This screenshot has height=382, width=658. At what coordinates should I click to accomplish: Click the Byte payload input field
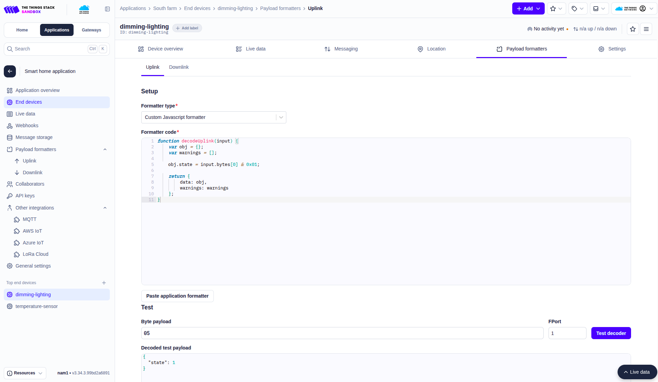pyautogui.click(x=342, y=333)
